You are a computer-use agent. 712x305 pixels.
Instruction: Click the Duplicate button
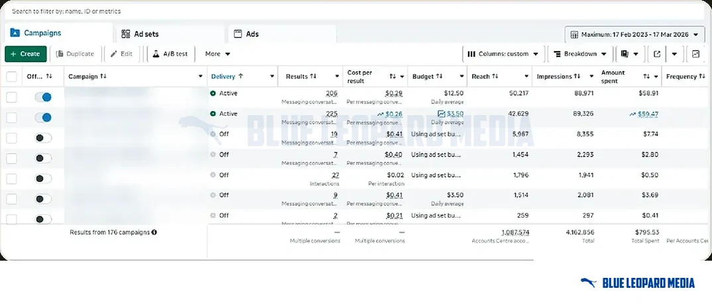[x=76, y=54]
